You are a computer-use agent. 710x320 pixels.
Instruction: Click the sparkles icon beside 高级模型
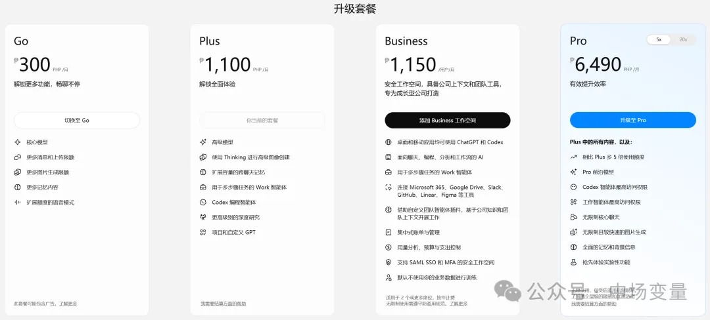(x=203, y=142)
